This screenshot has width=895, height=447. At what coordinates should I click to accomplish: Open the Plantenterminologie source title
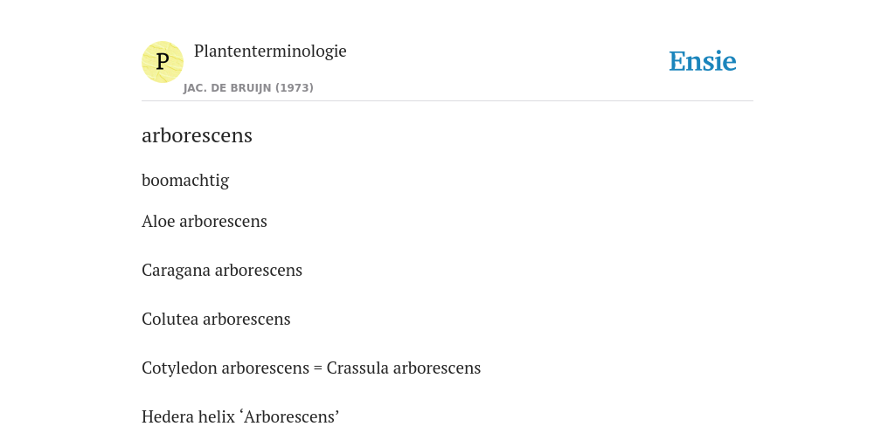[x=270, y=51]
